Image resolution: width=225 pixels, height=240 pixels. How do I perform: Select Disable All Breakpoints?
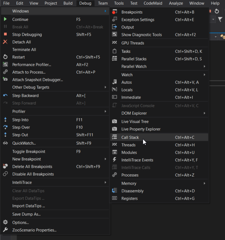coord(33,174)
